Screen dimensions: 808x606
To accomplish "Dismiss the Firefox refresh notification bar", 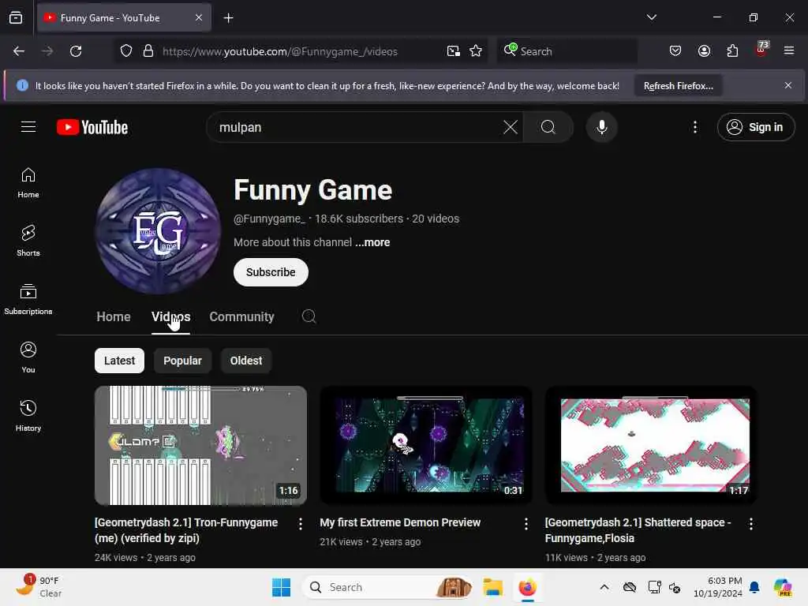I will pyautogui.click(x=788, y=85).
